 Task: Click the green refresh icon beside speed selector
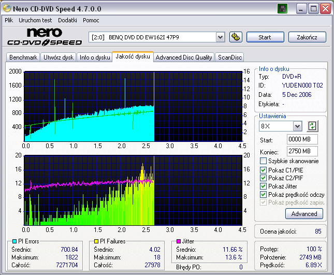312,126
